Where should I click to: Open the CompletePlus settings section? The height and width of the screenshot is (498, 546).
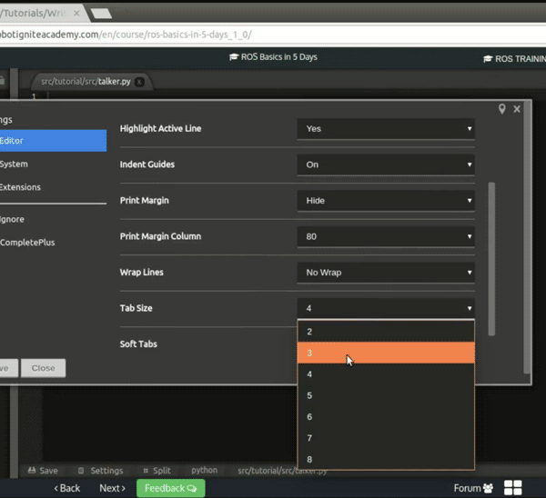(53, 243)
